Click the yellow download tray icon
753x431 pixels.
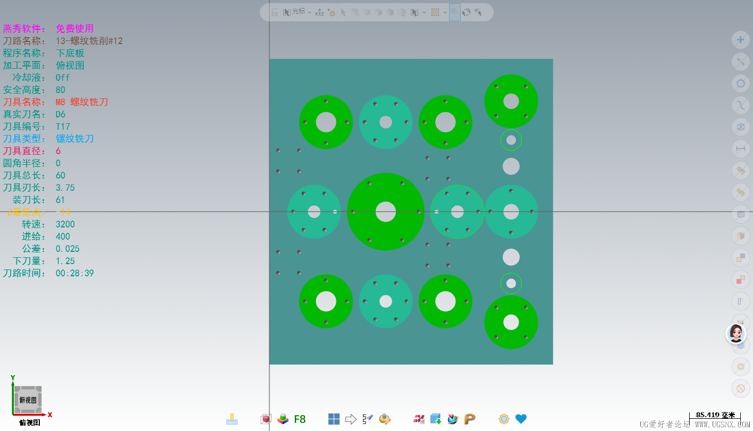click(x=232, y=419)
